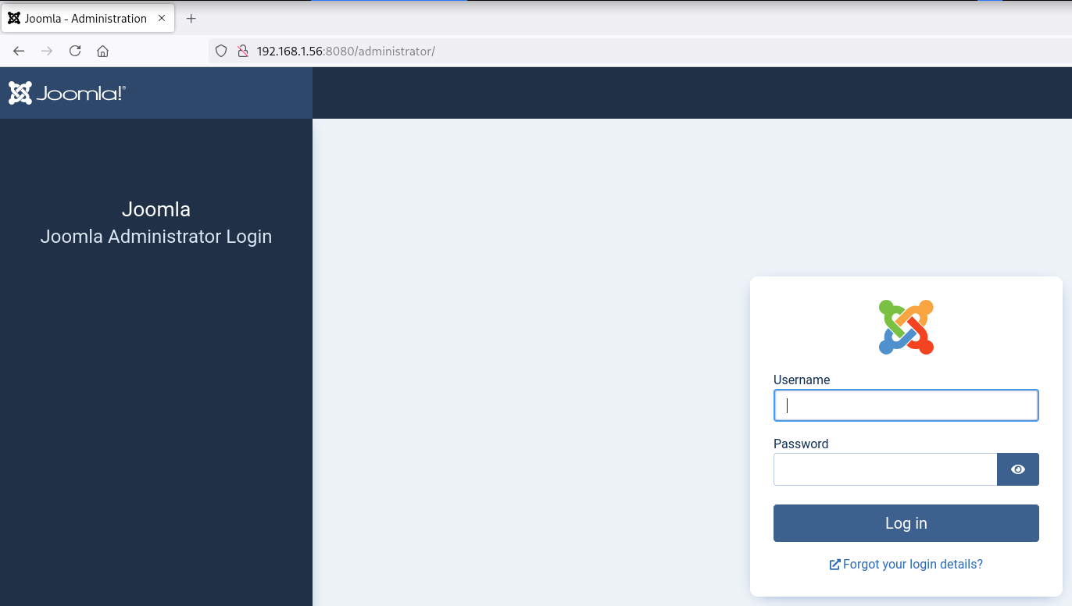Click the insecure connection padlock icon
Image resolution: width=1072 pixels, height=606 pixels.
242,51
